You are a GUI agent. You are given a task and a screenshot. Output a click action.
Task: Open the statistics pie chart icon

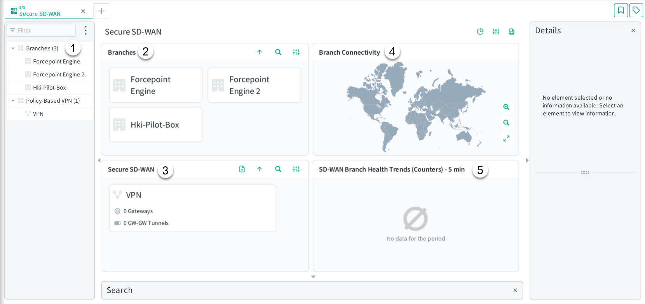point(480,32)
